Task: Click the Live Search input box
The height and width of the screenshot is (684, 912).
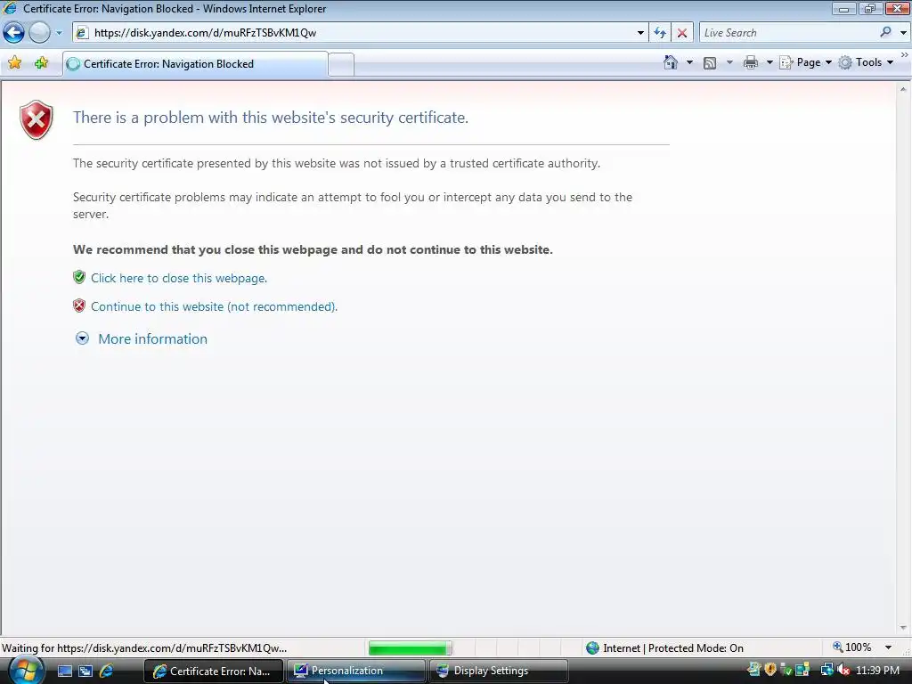Action: (788, 33)
